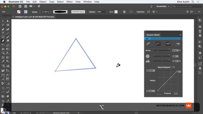Select the intelligent-join document tab
Image resolution: width=203 pixels, height=114 pixels.
click(35, 17)
